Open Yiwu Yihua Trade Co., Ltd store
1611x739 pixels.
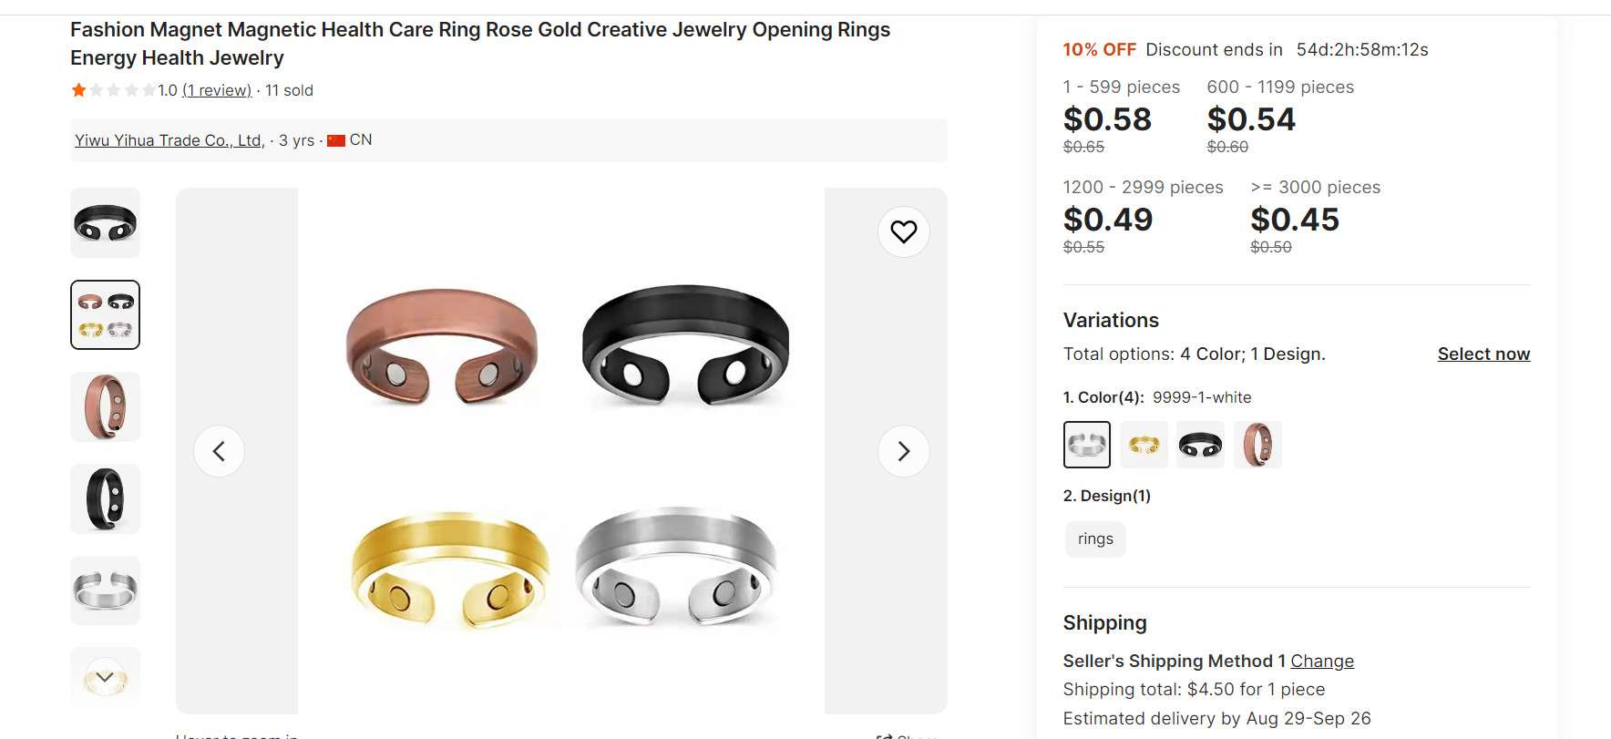pyautogui.click(x=169, y=140)
